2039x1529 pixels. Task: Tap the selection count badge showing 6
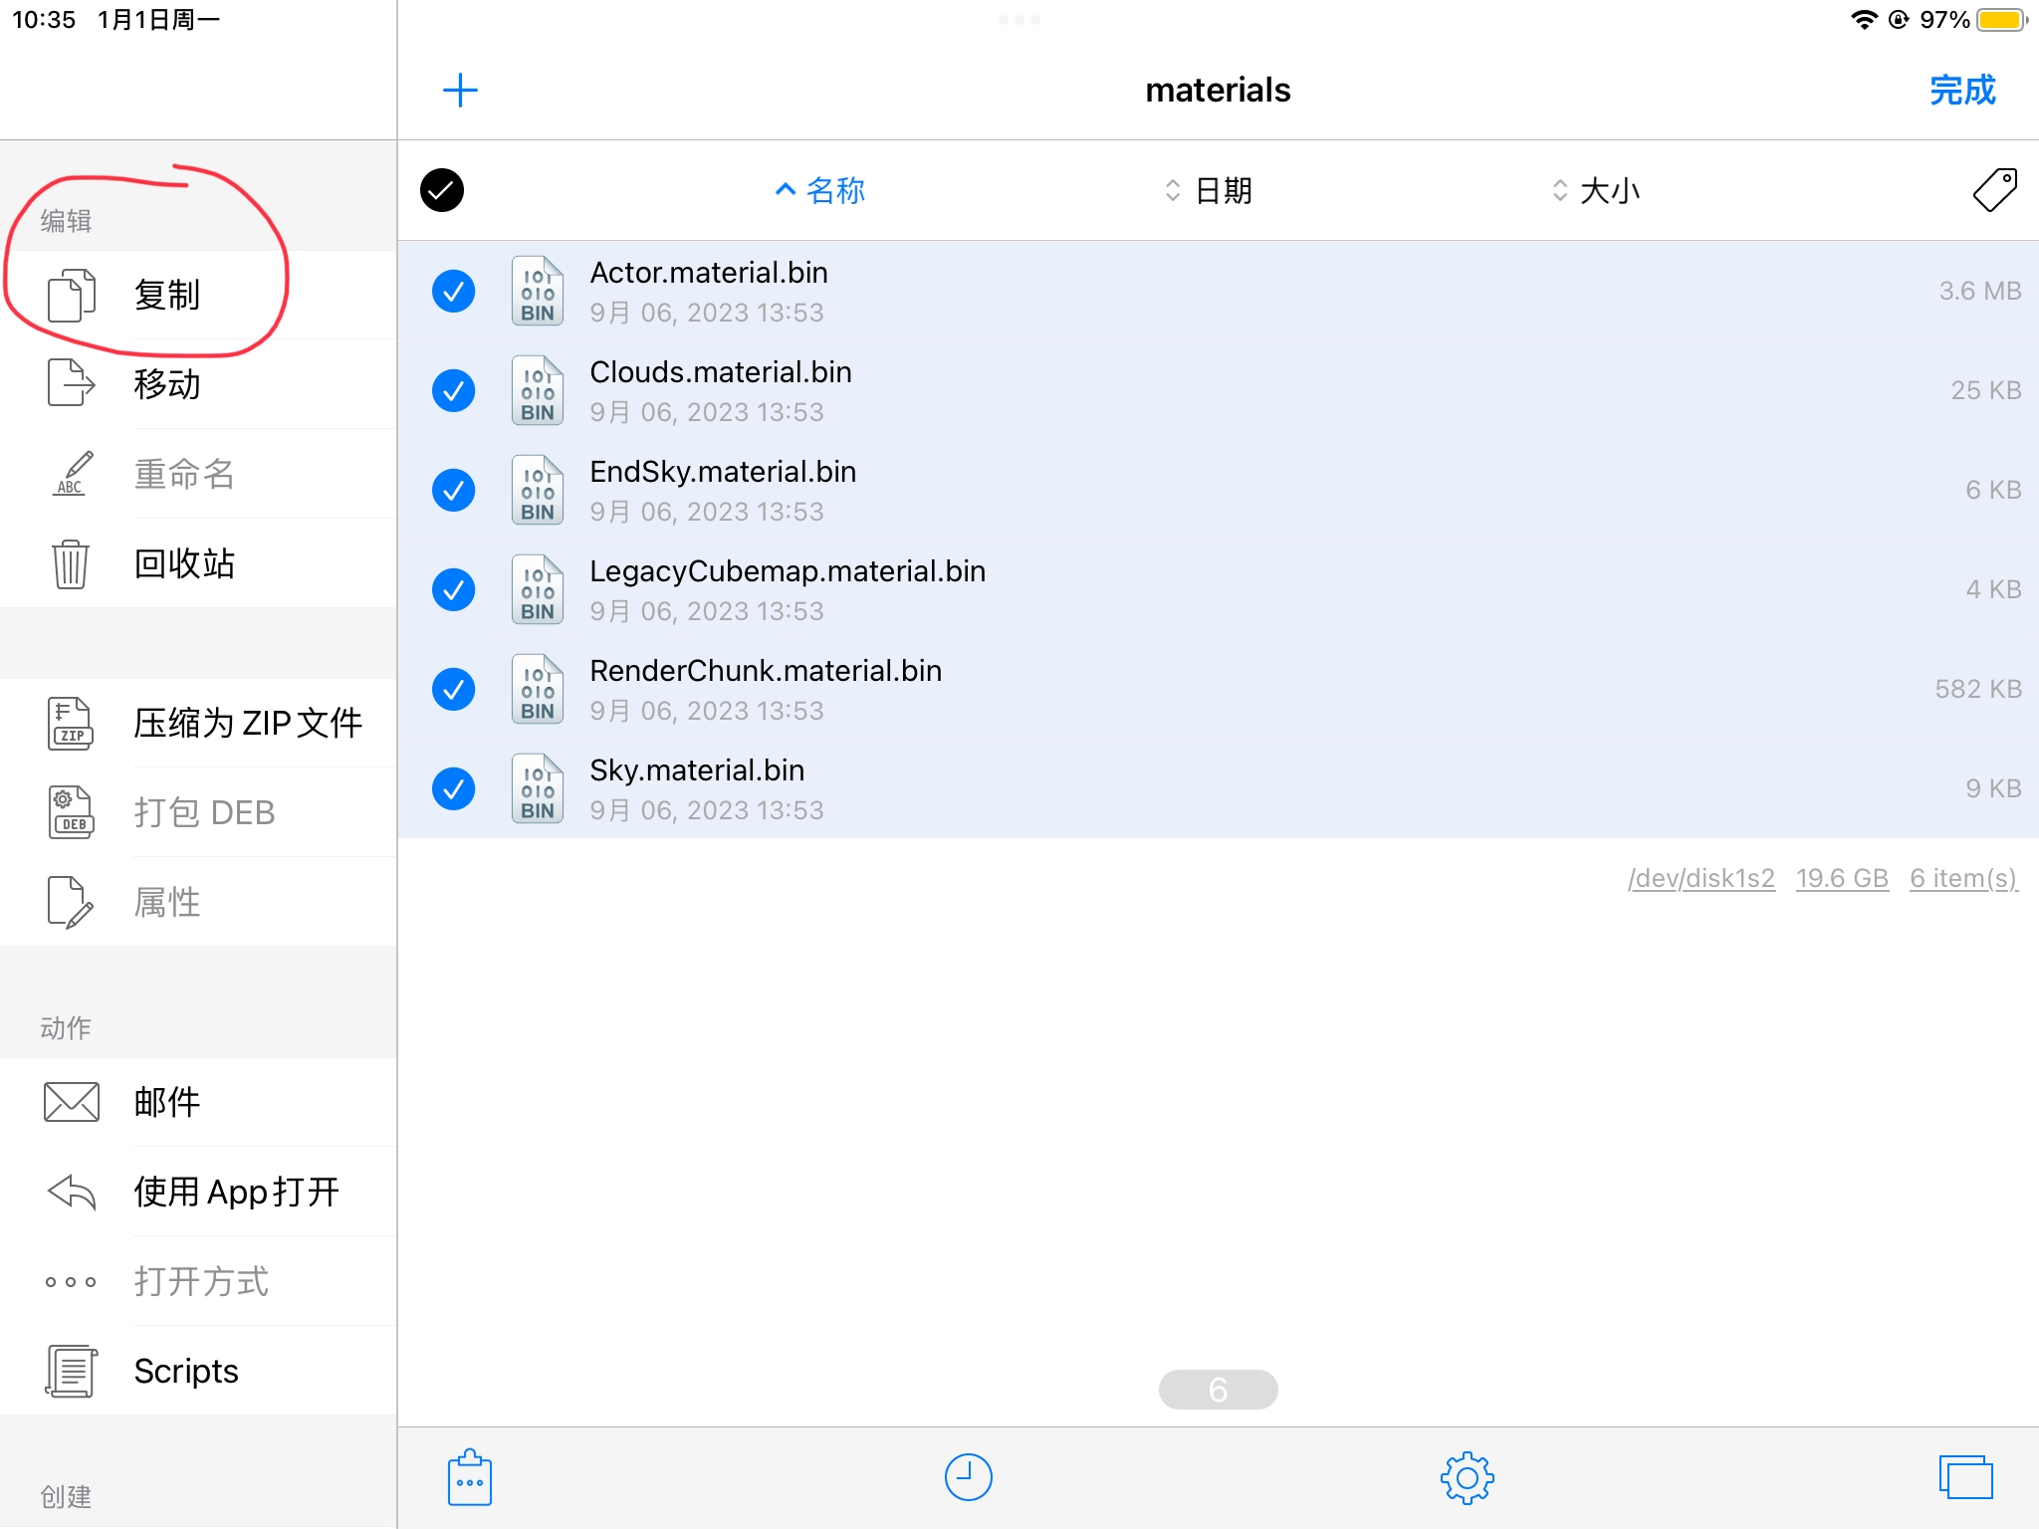[x=1218, y=1389]
